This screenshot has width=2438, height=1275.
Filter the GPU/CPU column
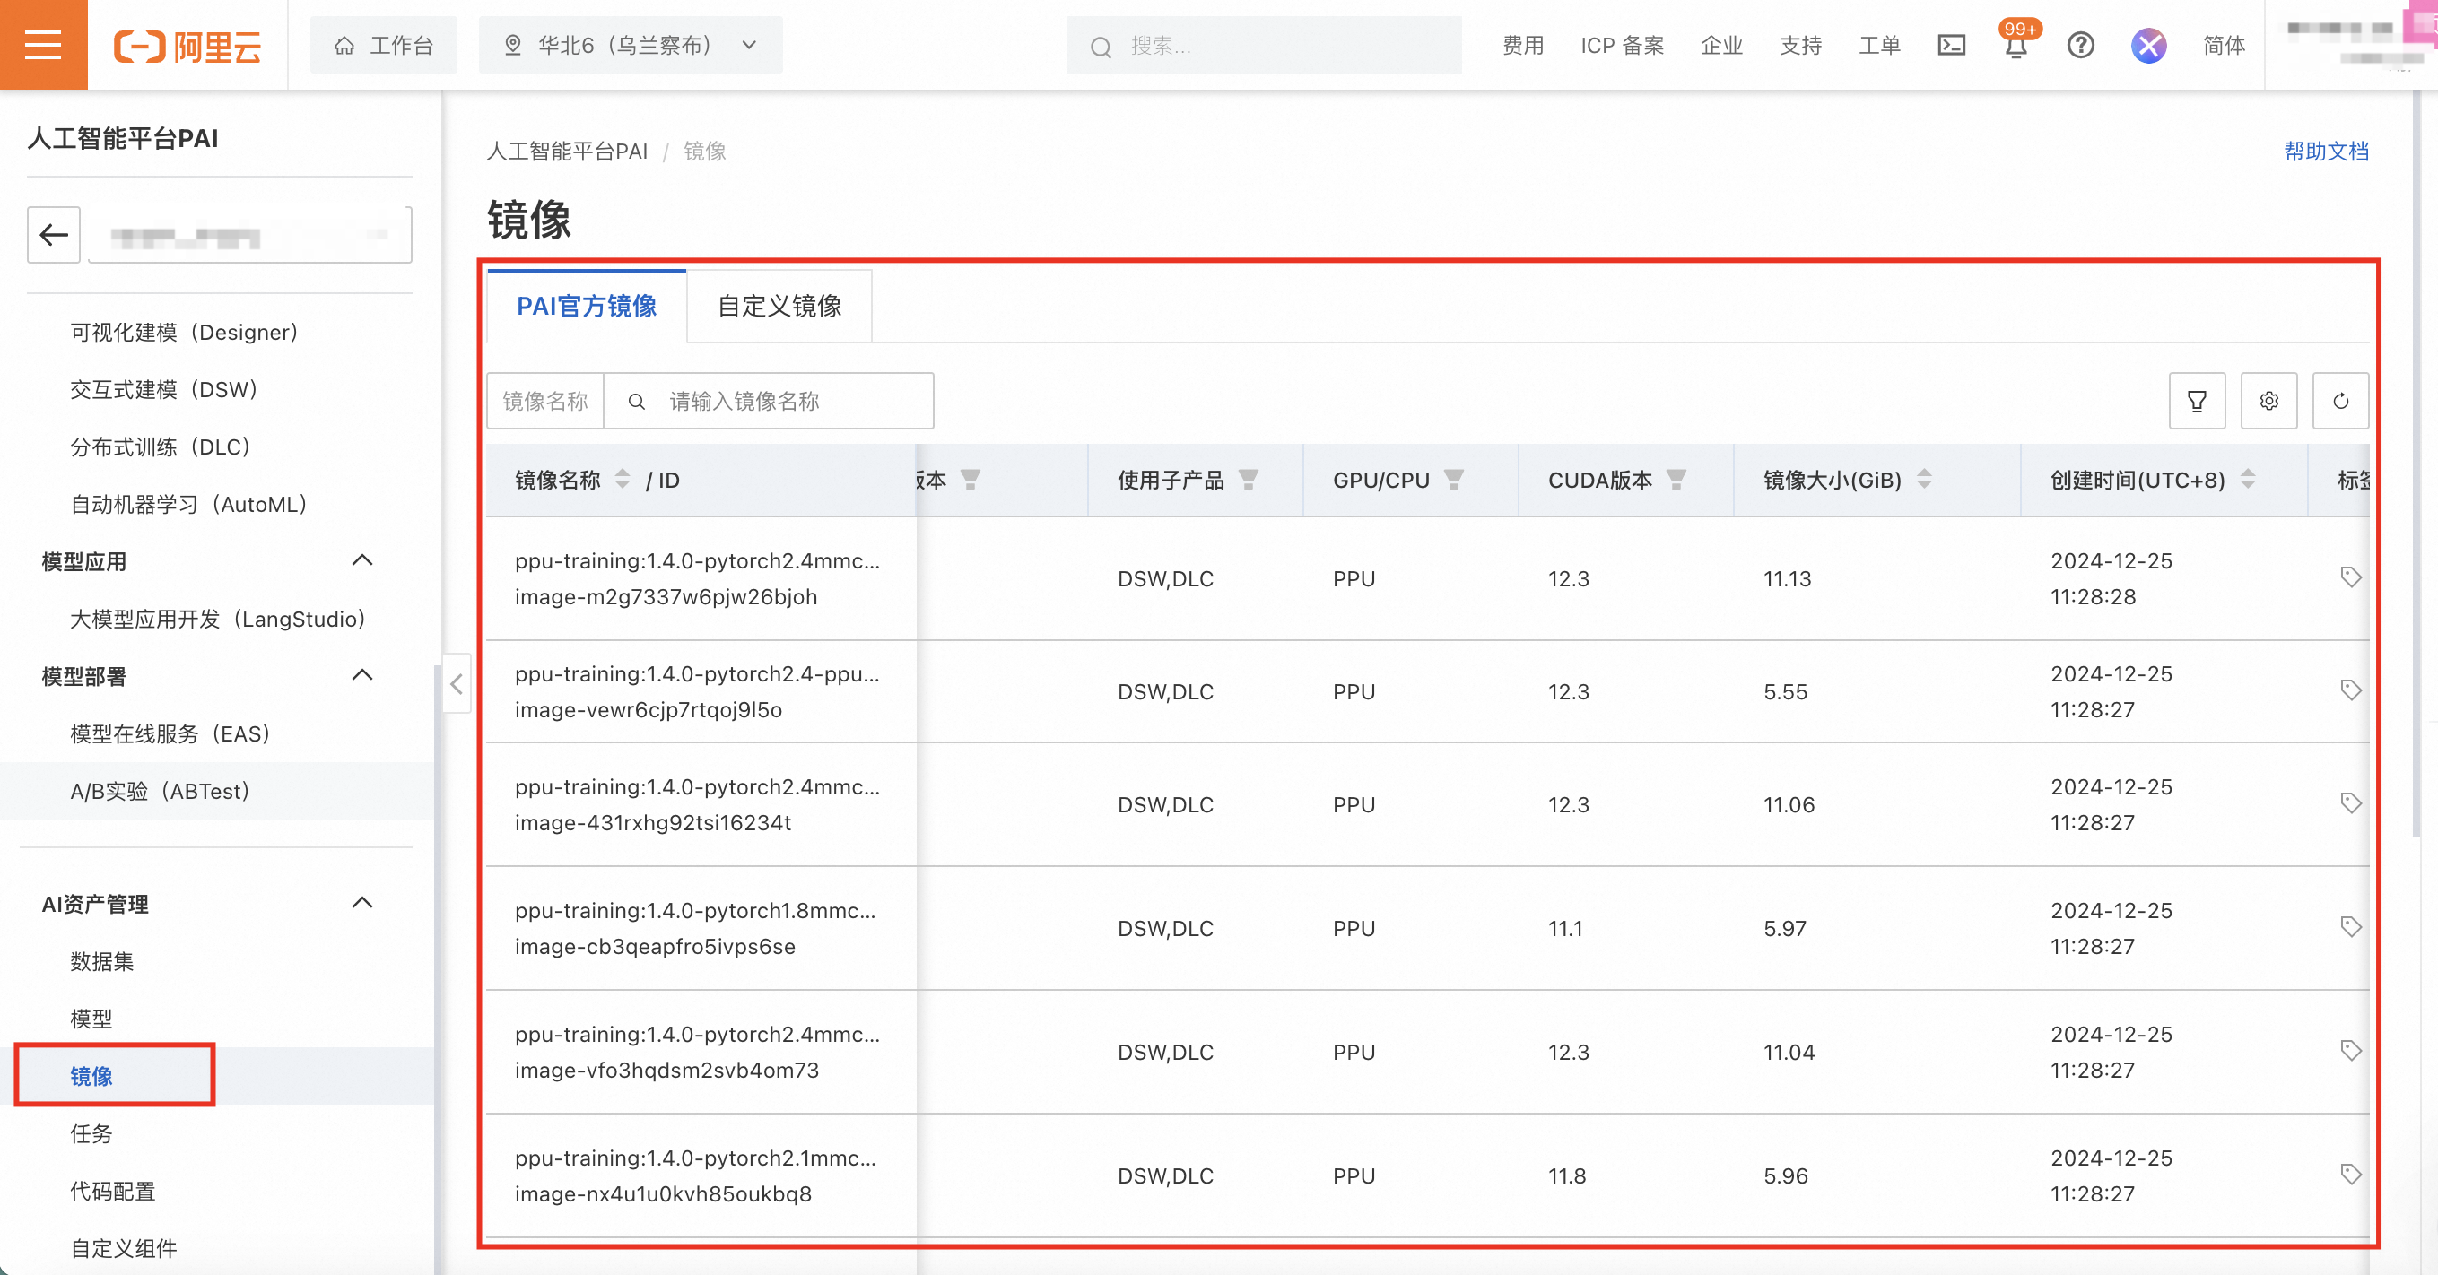[1454, 480]
